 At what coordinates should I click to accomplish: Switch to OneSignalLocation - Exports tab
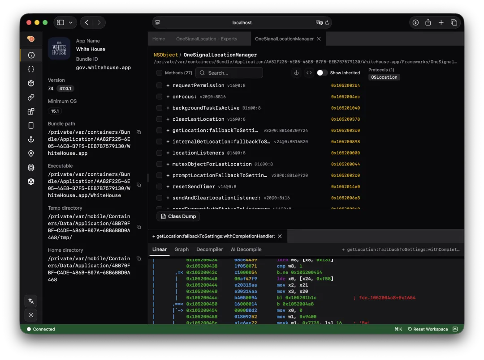pyautogui.click(x=207, y=39)
